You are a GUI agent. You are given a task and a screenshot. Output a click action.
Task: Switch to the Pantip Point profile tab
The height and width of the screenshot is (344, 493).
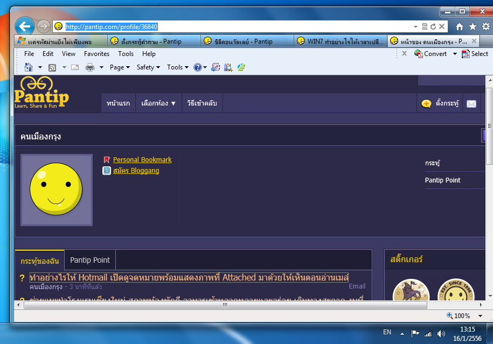pos(90,260)
